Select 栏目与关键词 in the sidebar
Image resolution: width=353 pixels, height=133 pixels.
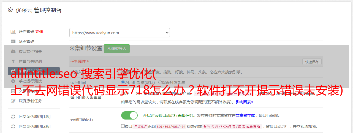pyautogui.click(x=30, y=61)
